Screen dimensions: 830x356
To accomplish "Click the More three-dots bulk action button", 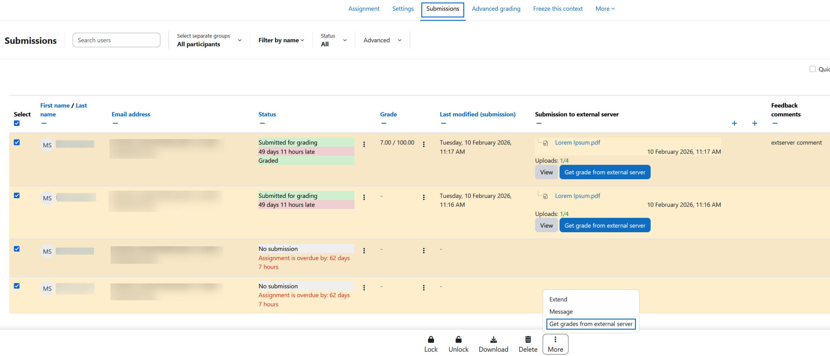I will click(555, 344).
